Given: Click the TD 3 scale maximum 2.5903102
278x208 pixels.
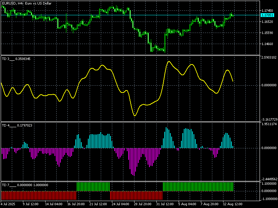Looking at the screenshot, I should pos(269,58).
